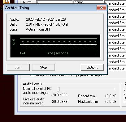Select the field showing 32506

coord(89,2)
